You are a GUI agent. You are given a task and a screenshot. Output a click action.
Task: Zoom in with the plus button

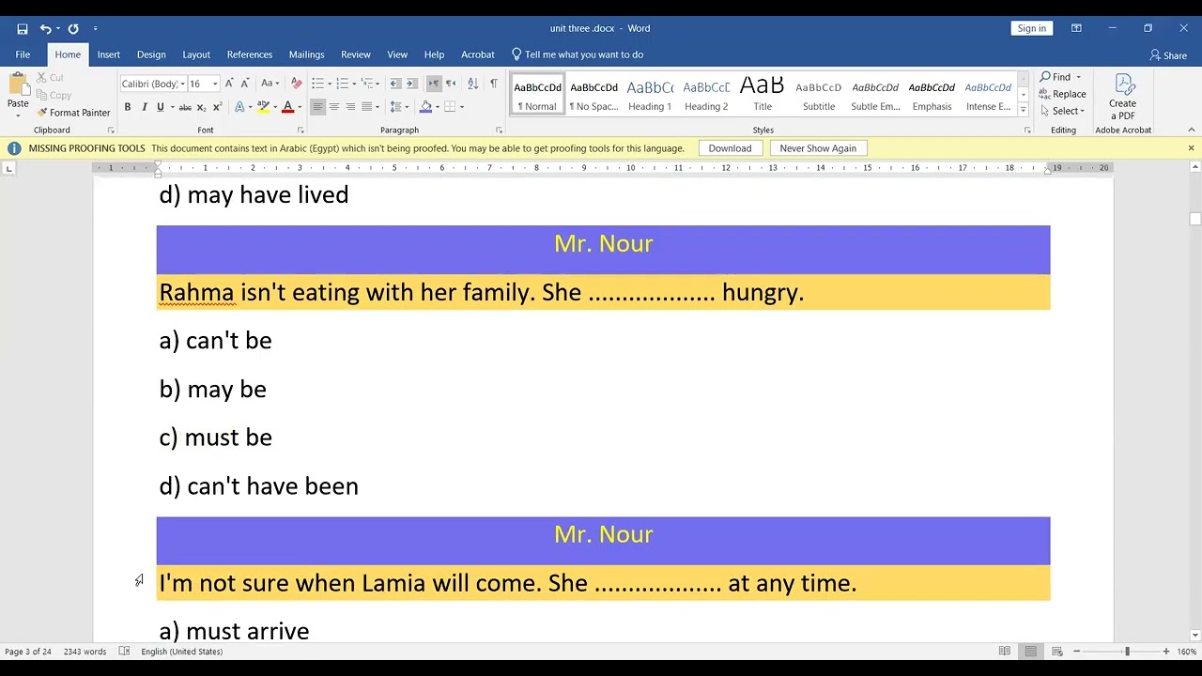point(1165,652)
